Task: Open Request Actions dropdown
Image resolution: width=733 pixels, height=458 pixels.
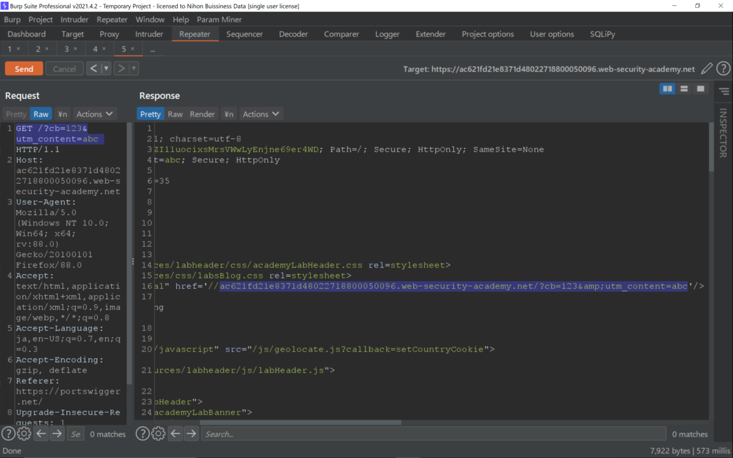Action: point(95,114)
